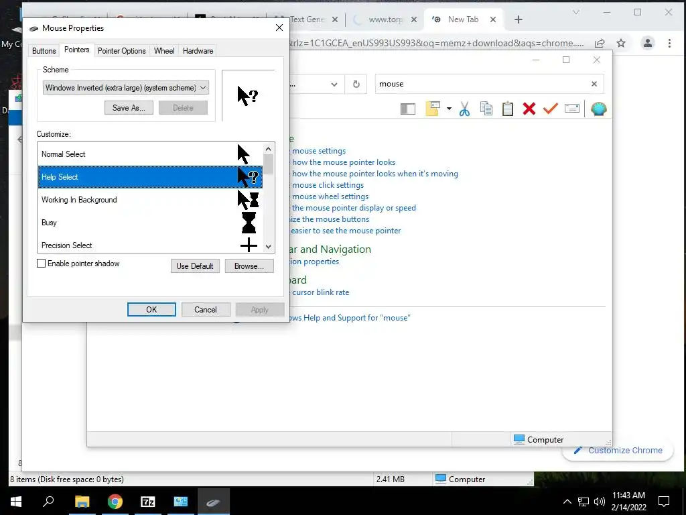
Task: Select Help Select pointer row
Action: (150, 177)
